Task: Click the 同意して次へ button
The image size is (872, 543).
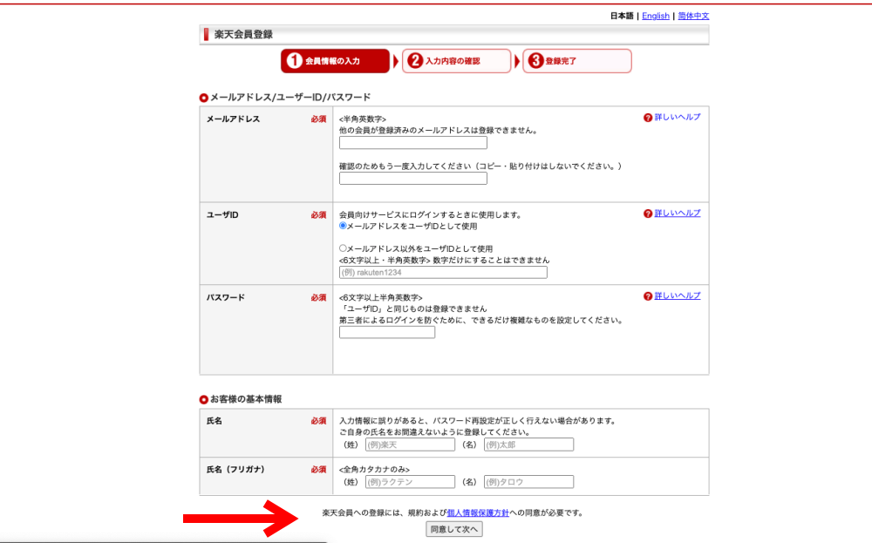Action: point(454,529)
